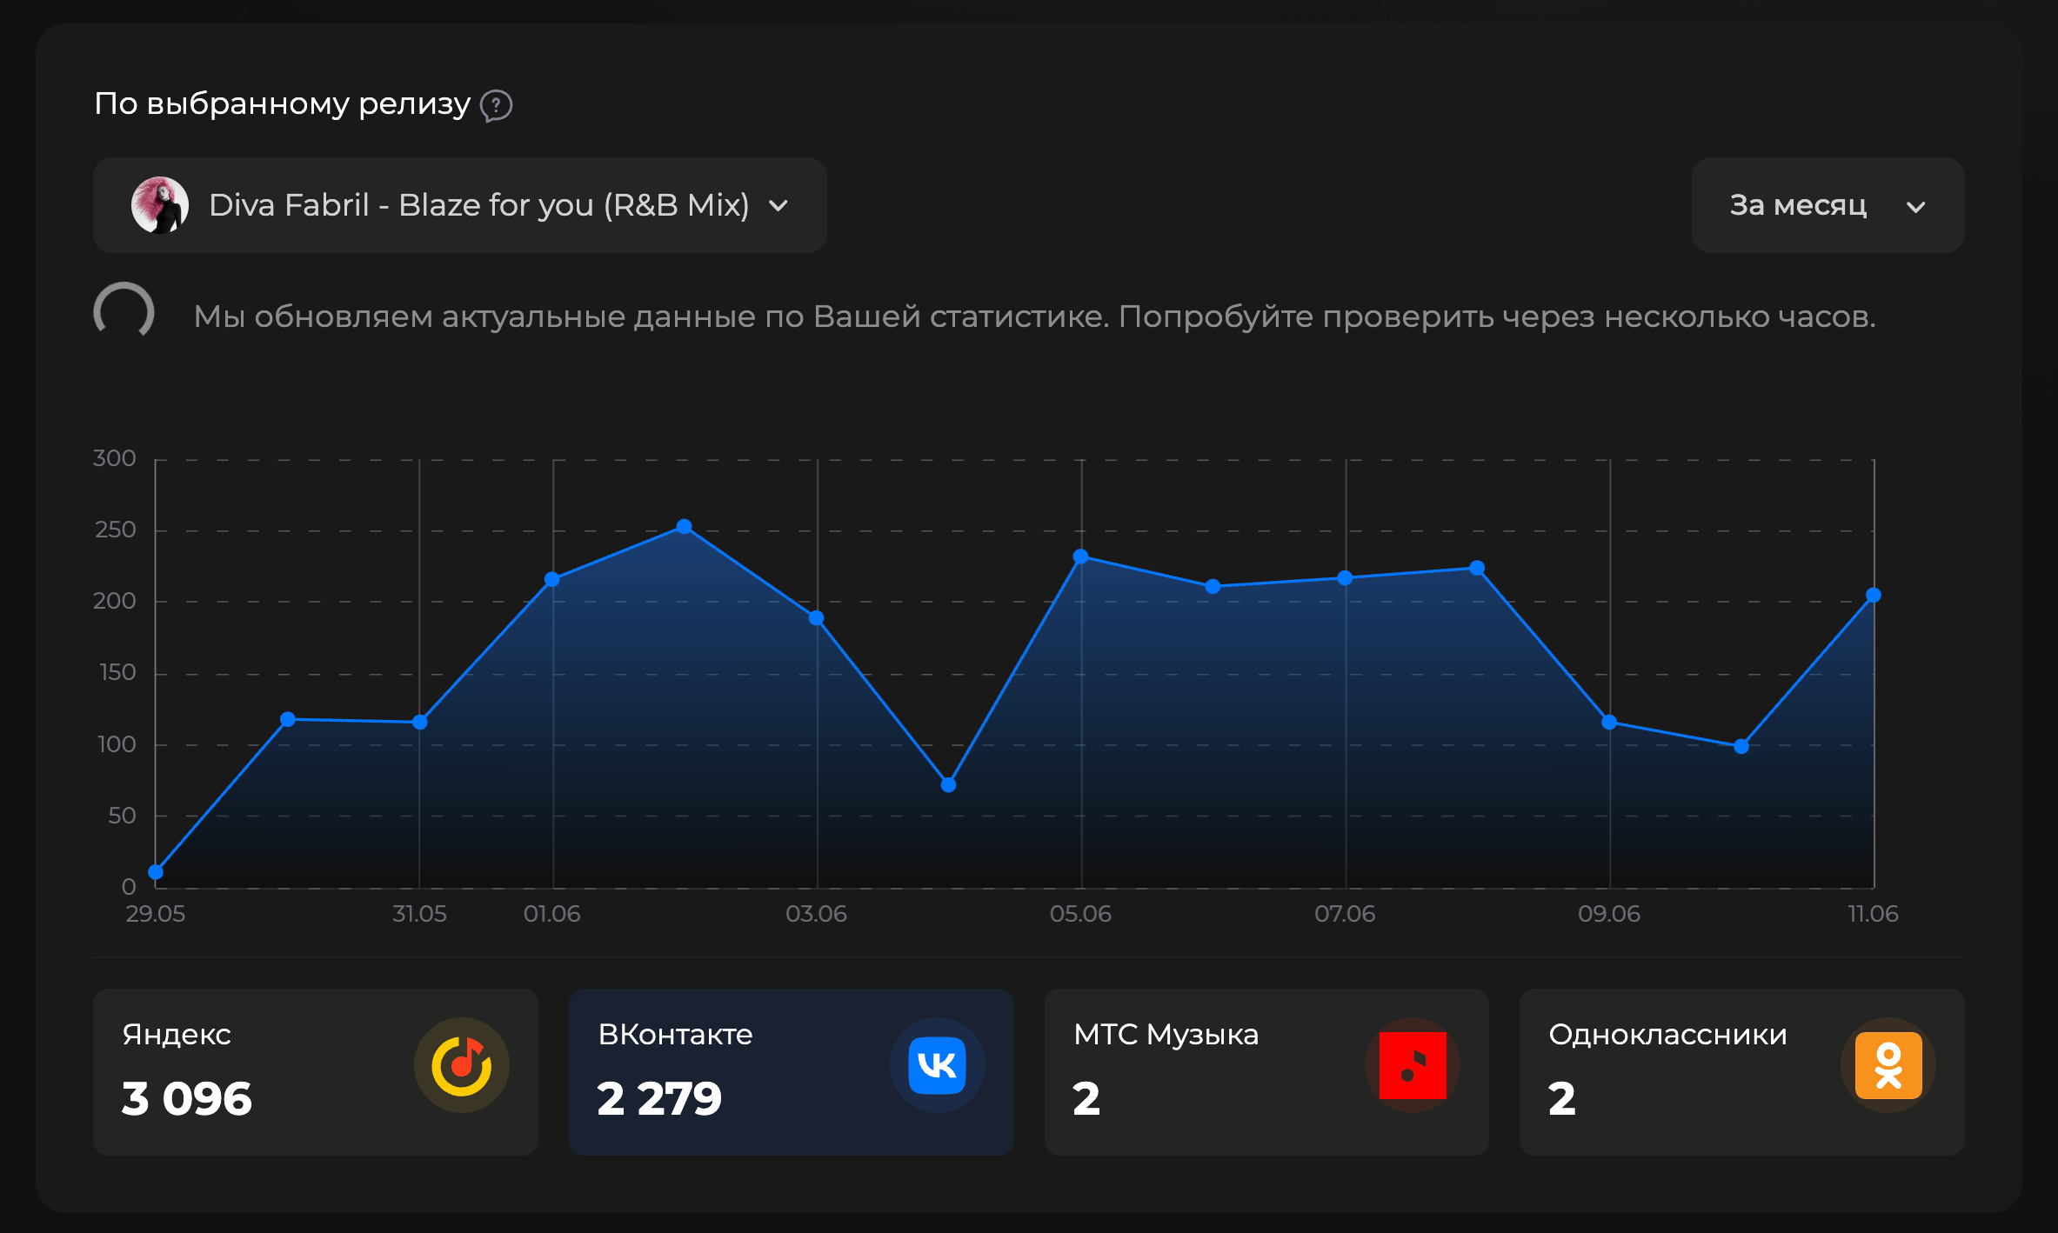
Task: Select the Яндекс platform card
Action: click(x=315, y=1071)
